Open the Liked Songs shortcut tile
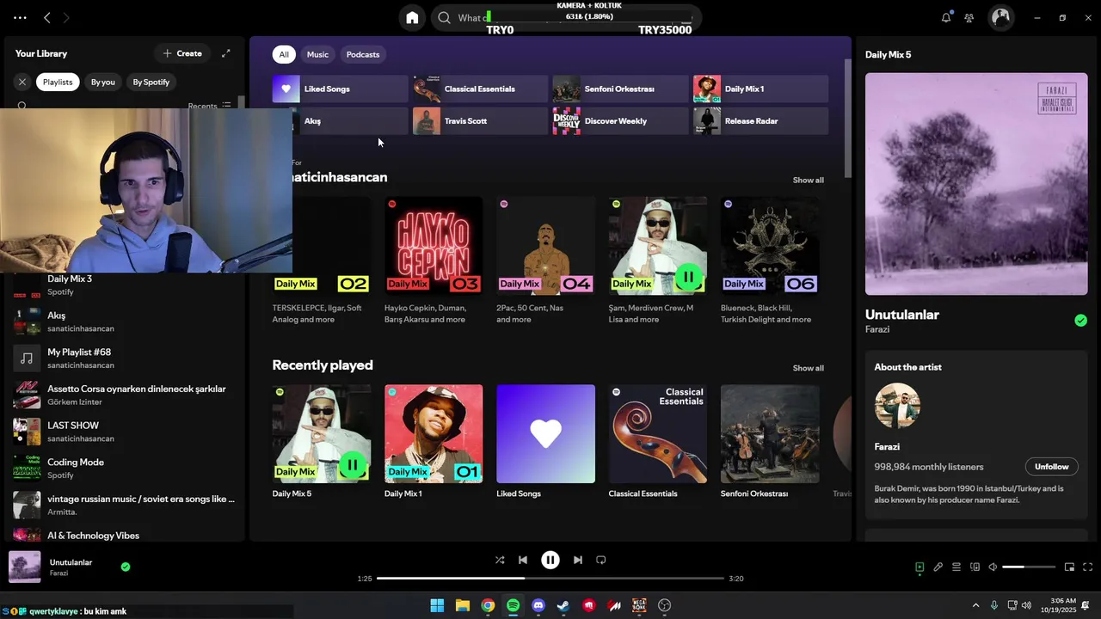Viewport: 1101px width, 619px height. pyautogui.click(x=341, y=89)
